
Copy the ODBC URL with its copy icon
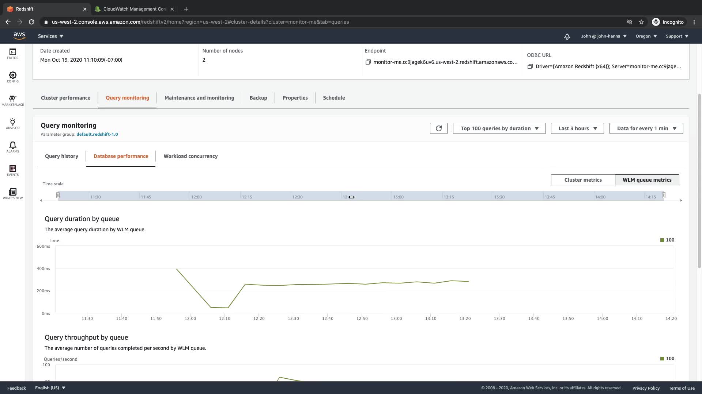click(x=530, y=66)
